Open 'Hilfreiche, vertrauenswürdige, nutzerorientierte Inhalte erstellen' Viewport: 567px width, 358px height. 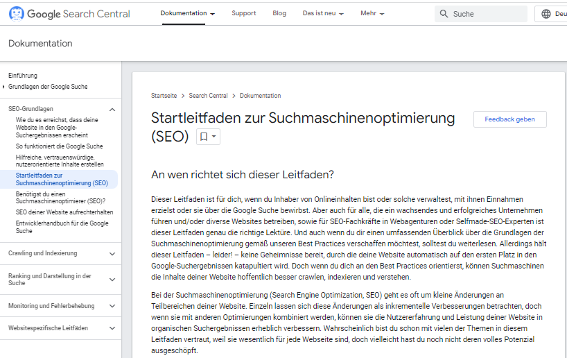click(60, 161)
